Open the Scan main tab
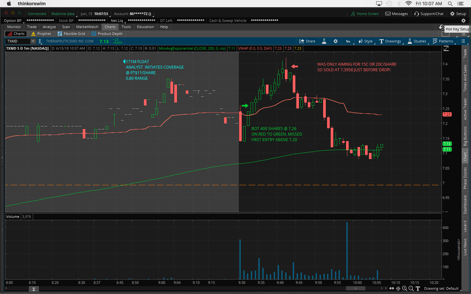471x294 pixels. pos(66,27)
